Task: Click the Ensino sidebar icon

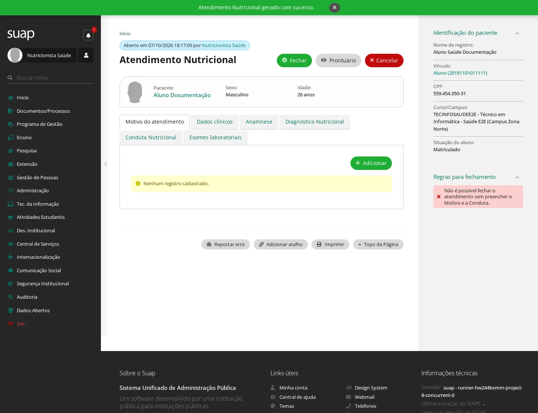Action: [10, 137]
